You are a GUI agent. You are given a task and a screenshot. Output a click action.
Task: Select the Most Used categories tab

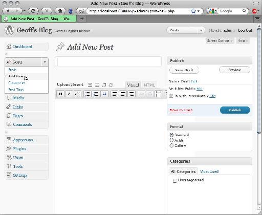pyautogui.click(x=209, y=171)
